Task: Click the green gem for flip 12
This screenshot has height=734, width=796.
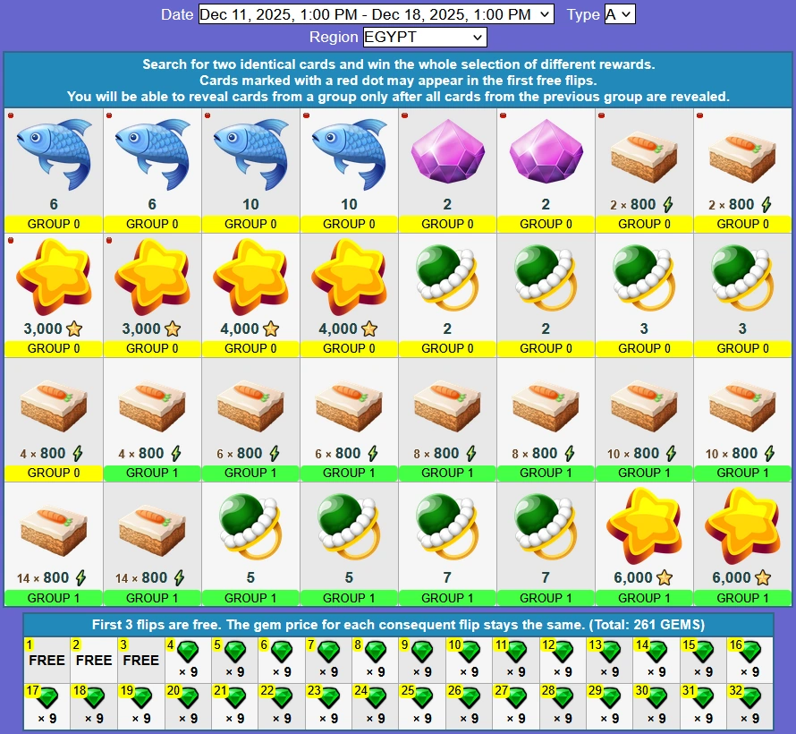Action: (x=563, y=653)
